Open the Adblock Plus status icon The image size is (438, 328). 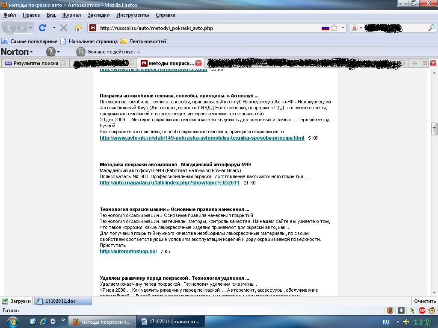422,310
